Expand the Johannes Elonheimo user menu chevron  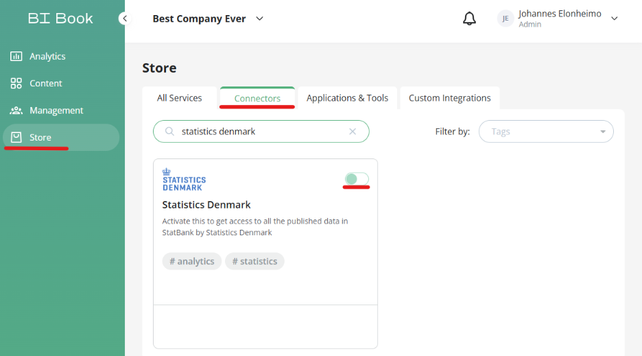click(x=614, y=19)
